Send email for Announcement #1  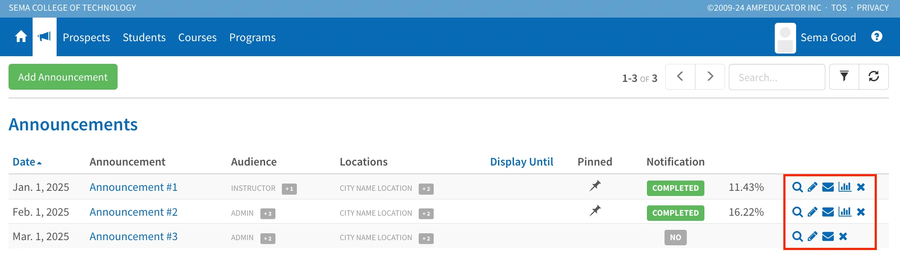tap(828, 187)
